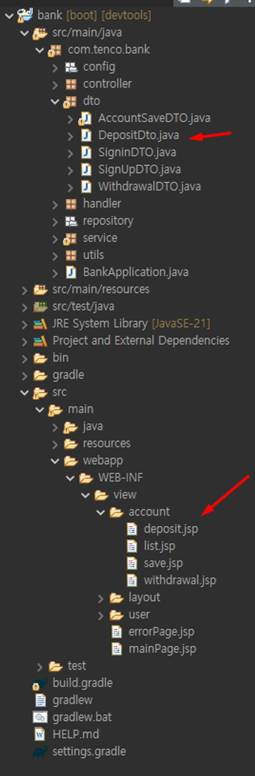255x776 pixels.
Task: Collapse the view folder
Action: [85, 495]
